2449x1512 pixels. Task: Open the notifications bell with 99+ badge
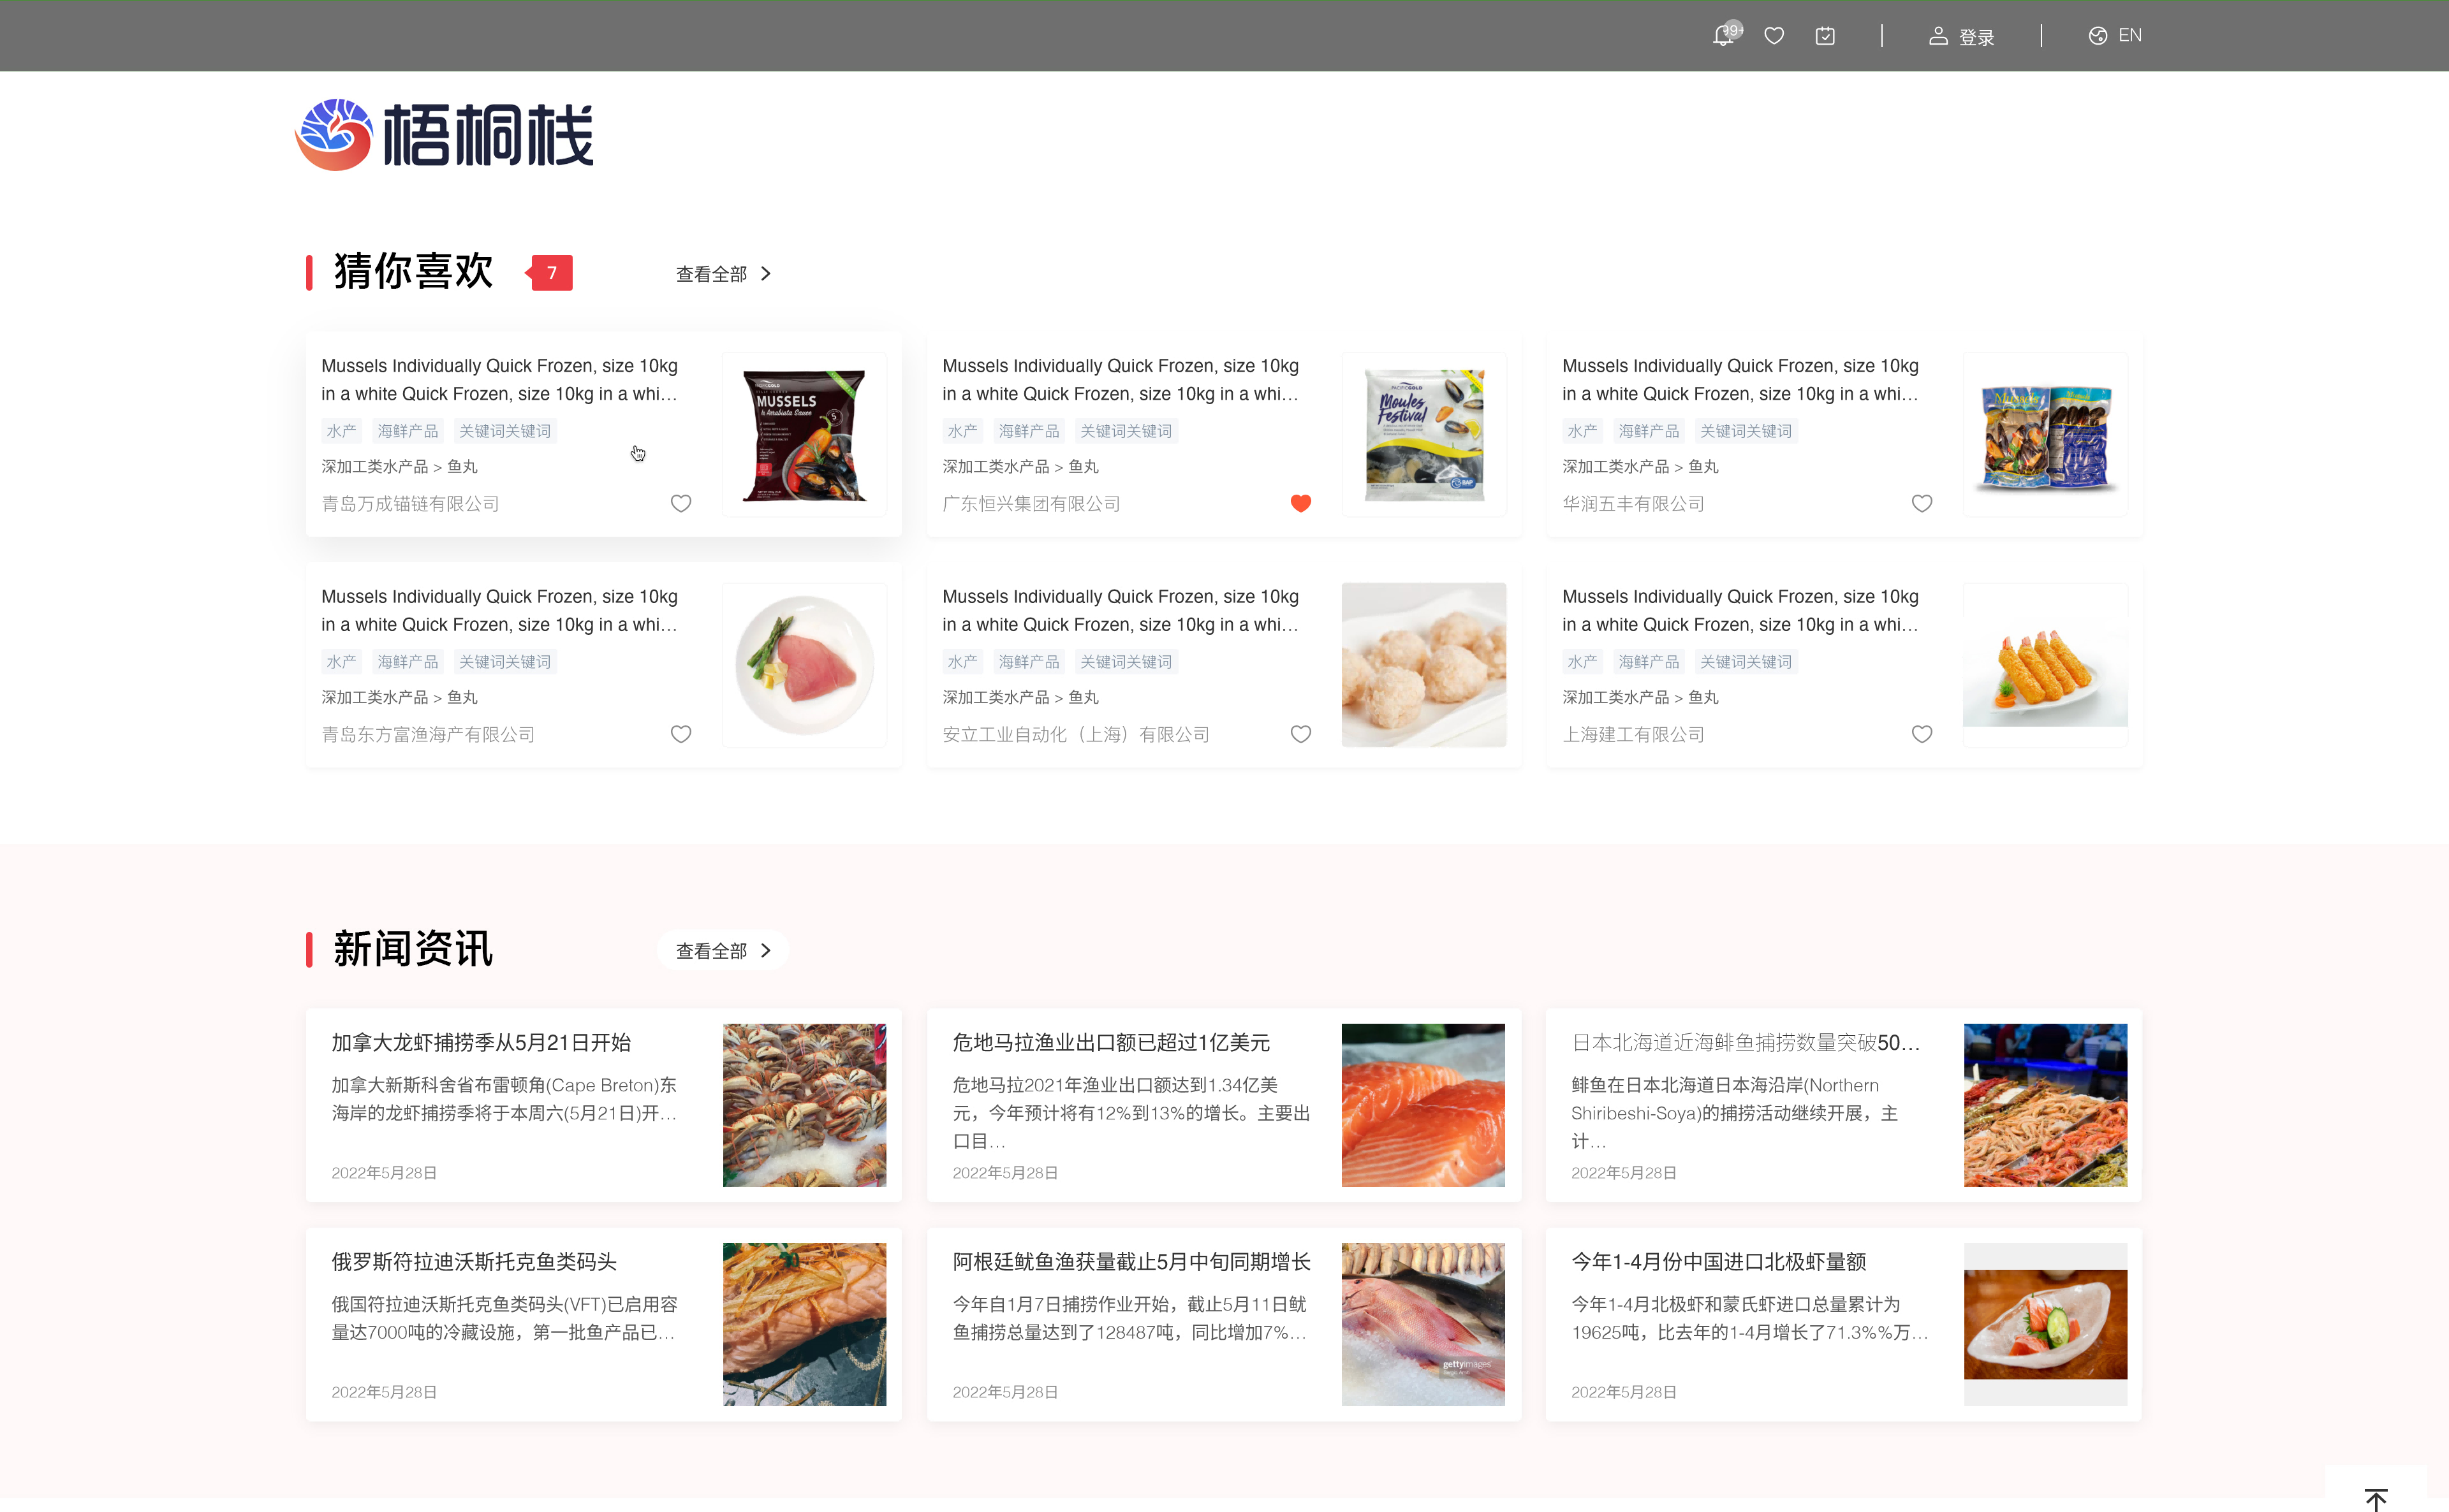pos(1725,35)
